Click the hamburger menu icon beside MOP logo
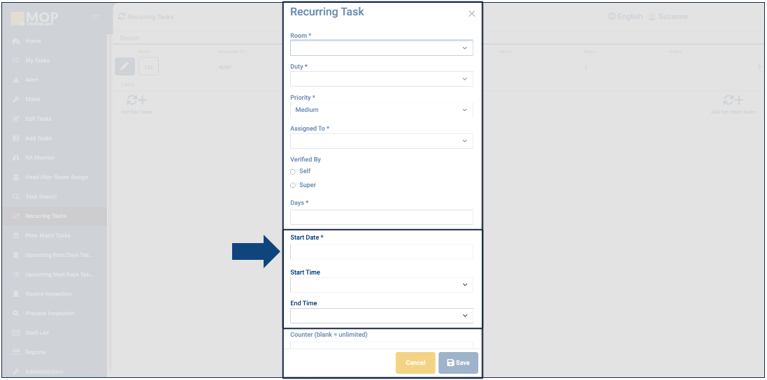 click(x=96, y=17)
